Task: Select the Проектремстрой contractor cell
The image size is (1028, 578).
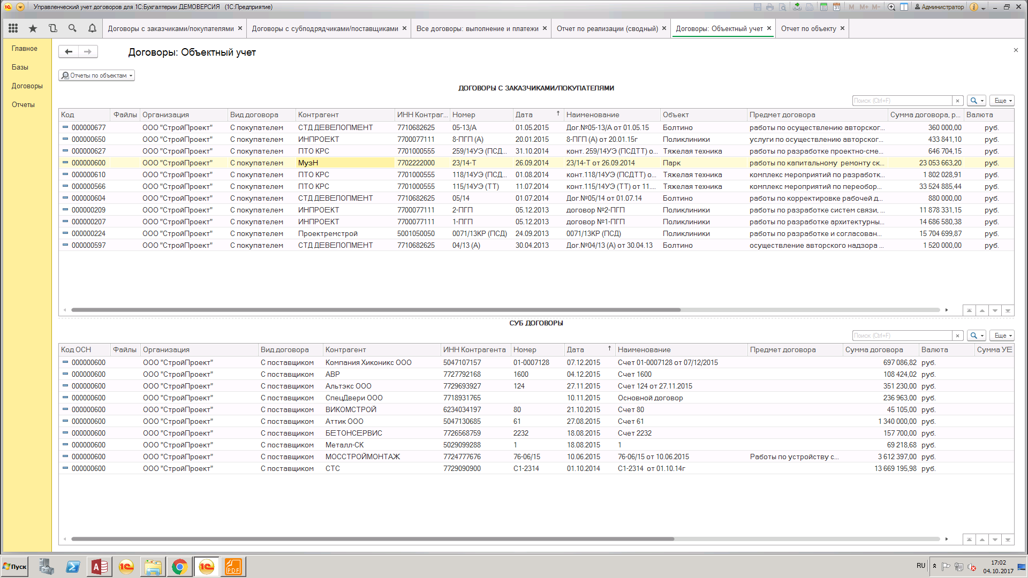Action: [x=345, y=233]
